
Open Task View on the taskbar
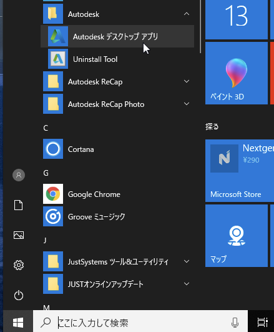[262, 322]
